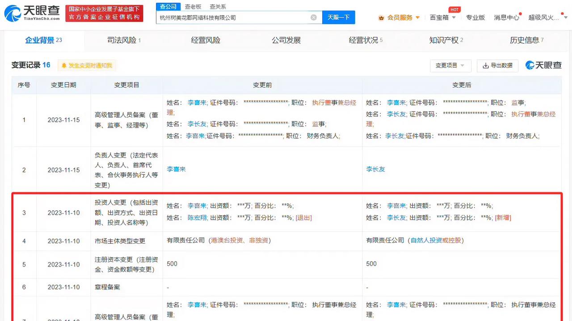This screenshot has height=321, width=572.
Task: Switch to the 查老板 search tab
Action: [x=193, y=7]
